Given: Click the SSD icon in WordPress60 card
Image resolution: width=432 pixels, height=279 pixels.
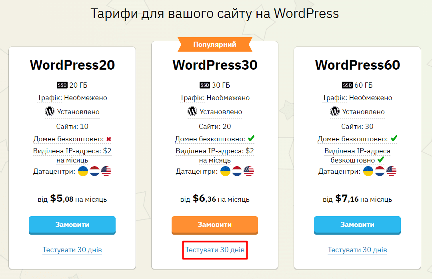Looking at the screenshot, I should [347, 85].
